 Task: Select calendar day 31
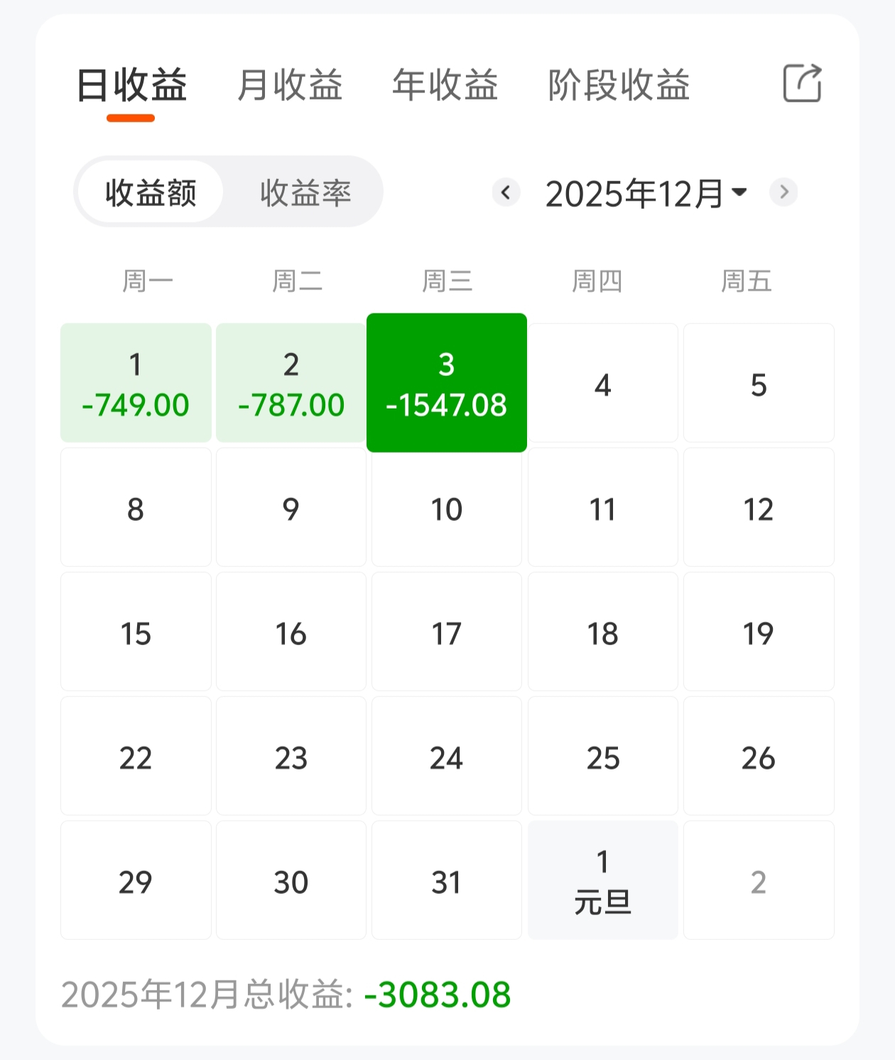click(447, 880)
